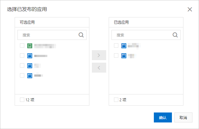This screenshot has height=129, width=199.
Task: Toggle select-all checkbox next to 12 项
Action: click(22, 100)
